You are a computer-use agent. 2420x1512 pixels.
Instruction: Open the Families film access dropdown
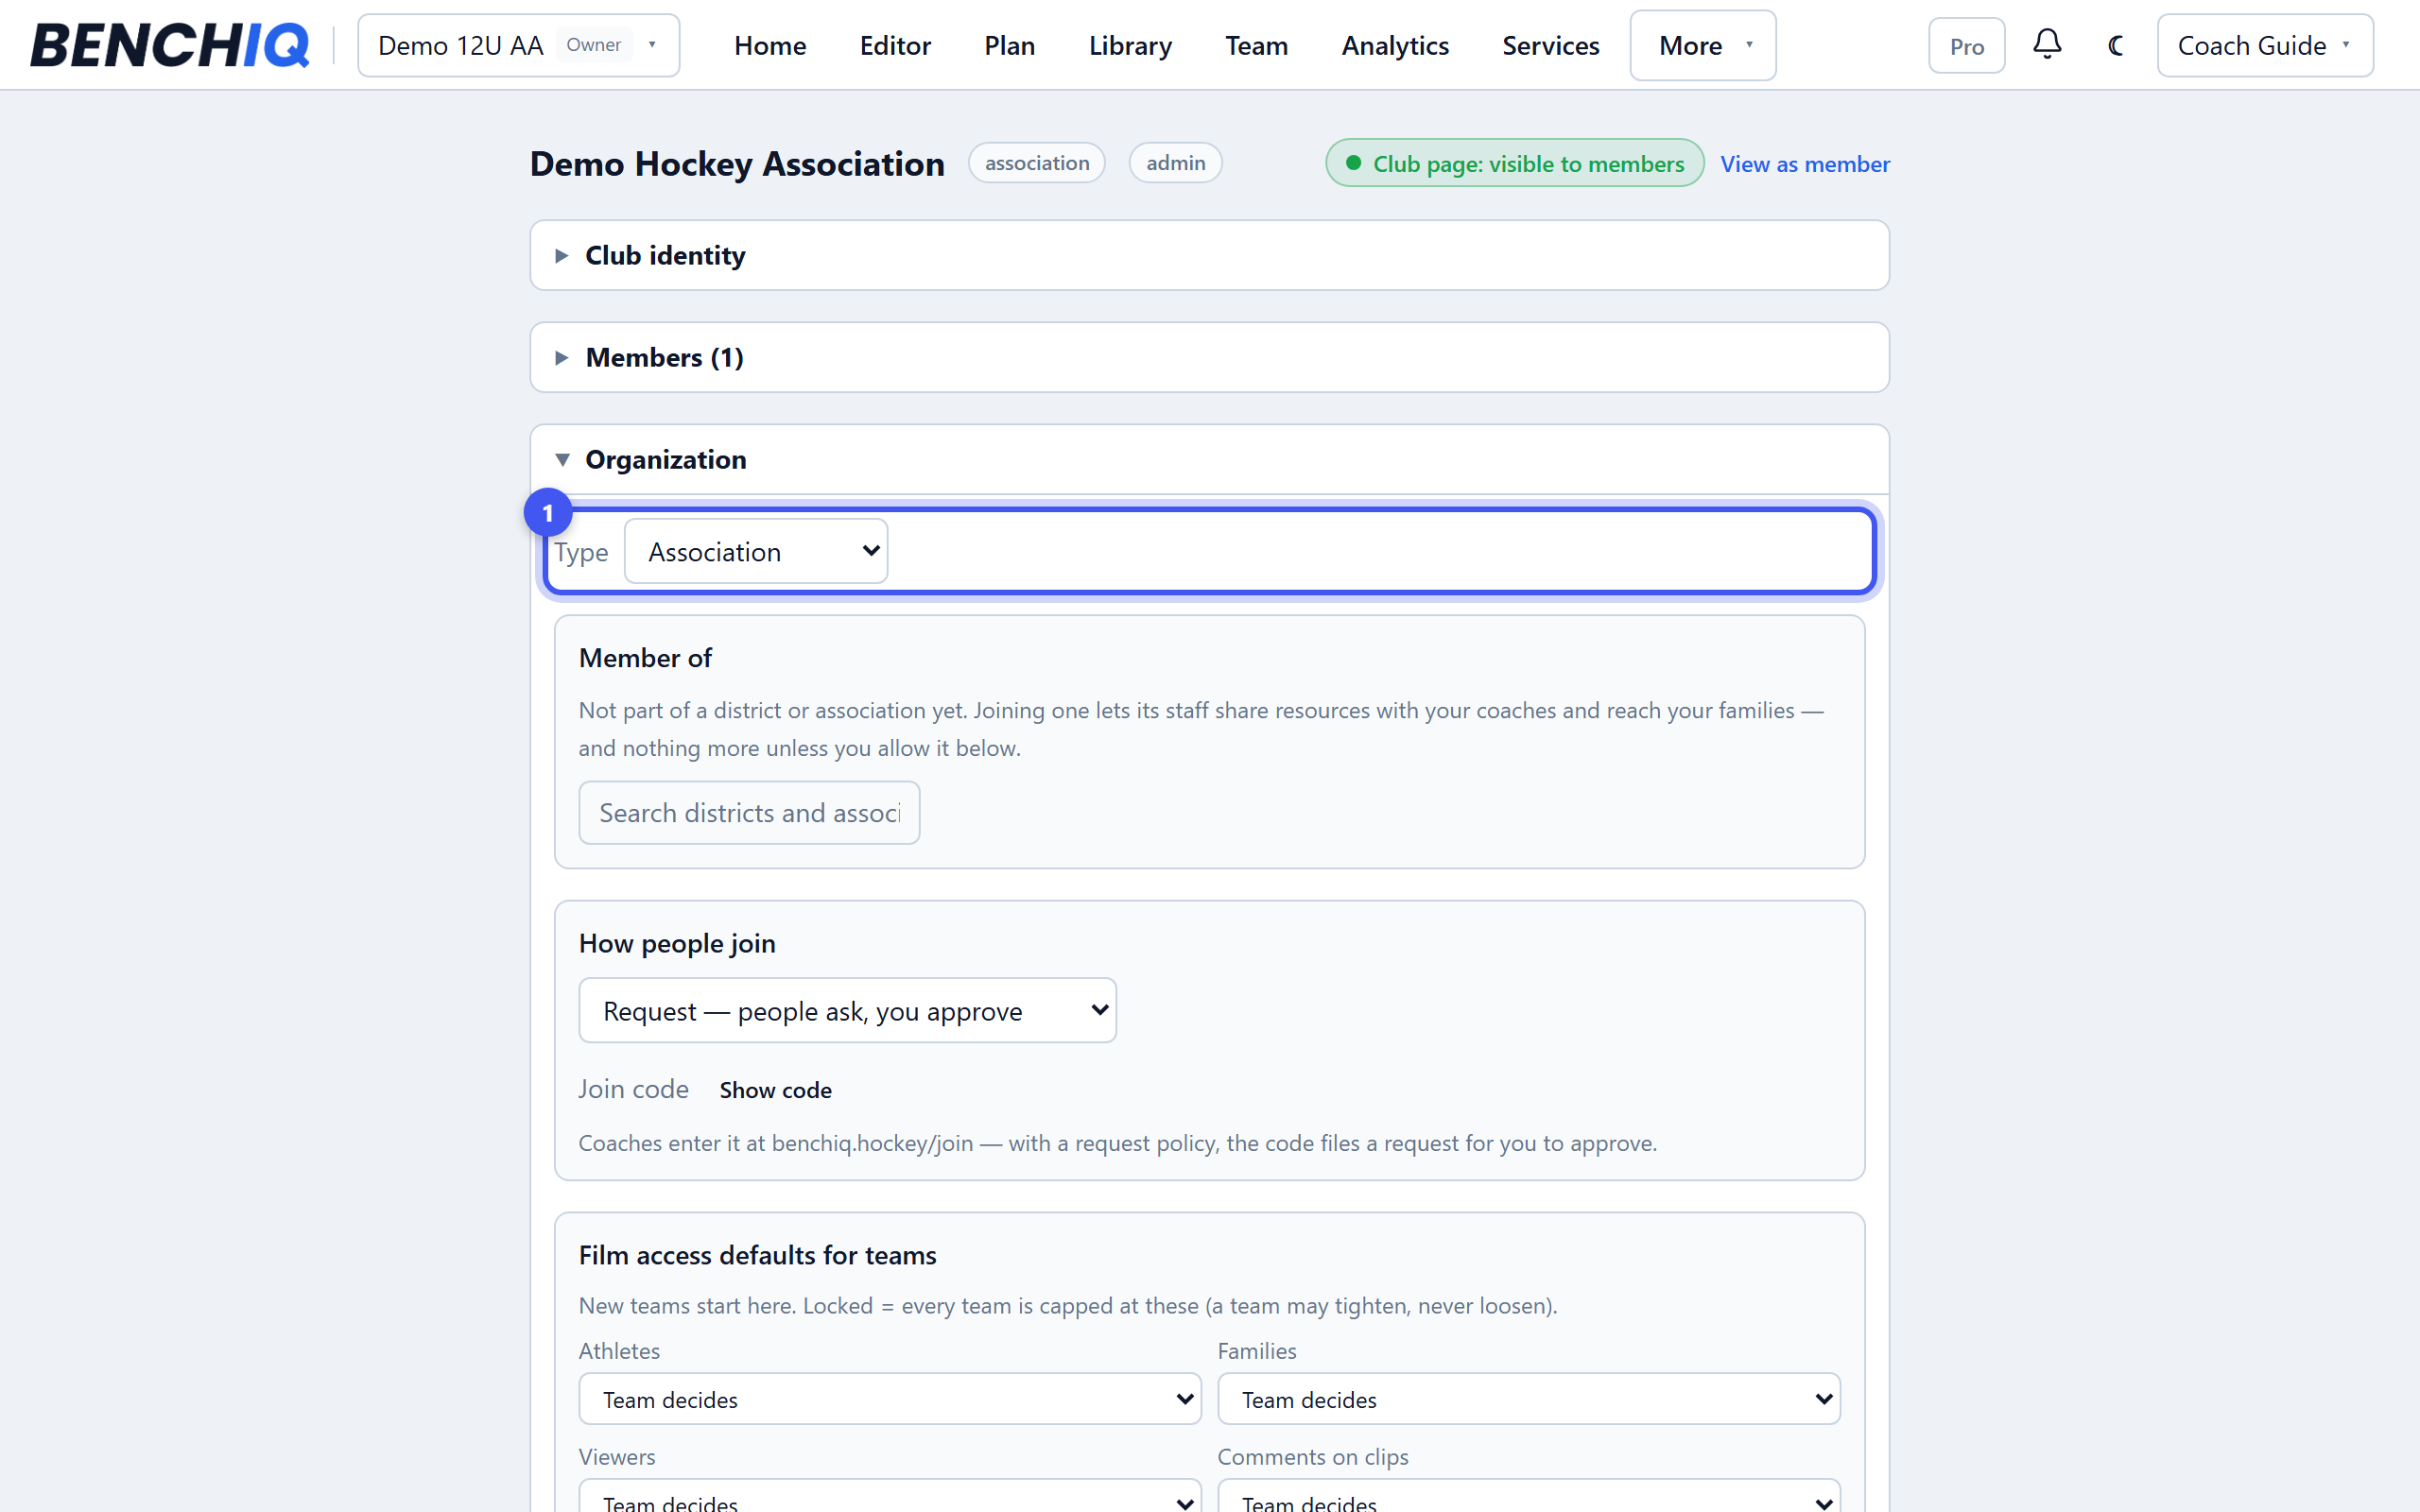click(1528, 1399)
